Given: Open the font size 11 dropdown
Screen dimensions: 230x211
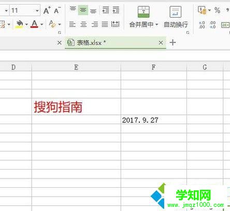Looking at the screenshot, I should tap(37, 11).
